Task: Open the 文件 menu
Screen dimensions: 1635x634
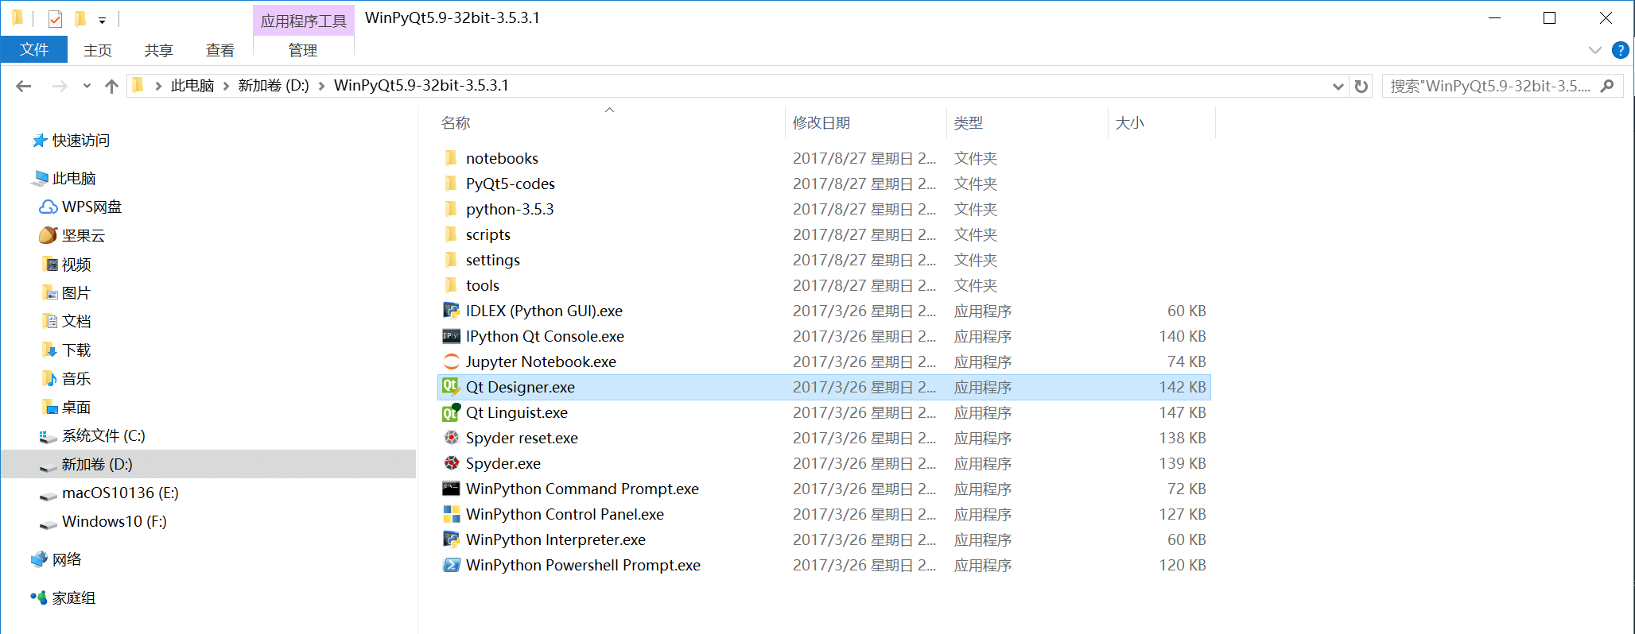Action: tap(34, 49)
